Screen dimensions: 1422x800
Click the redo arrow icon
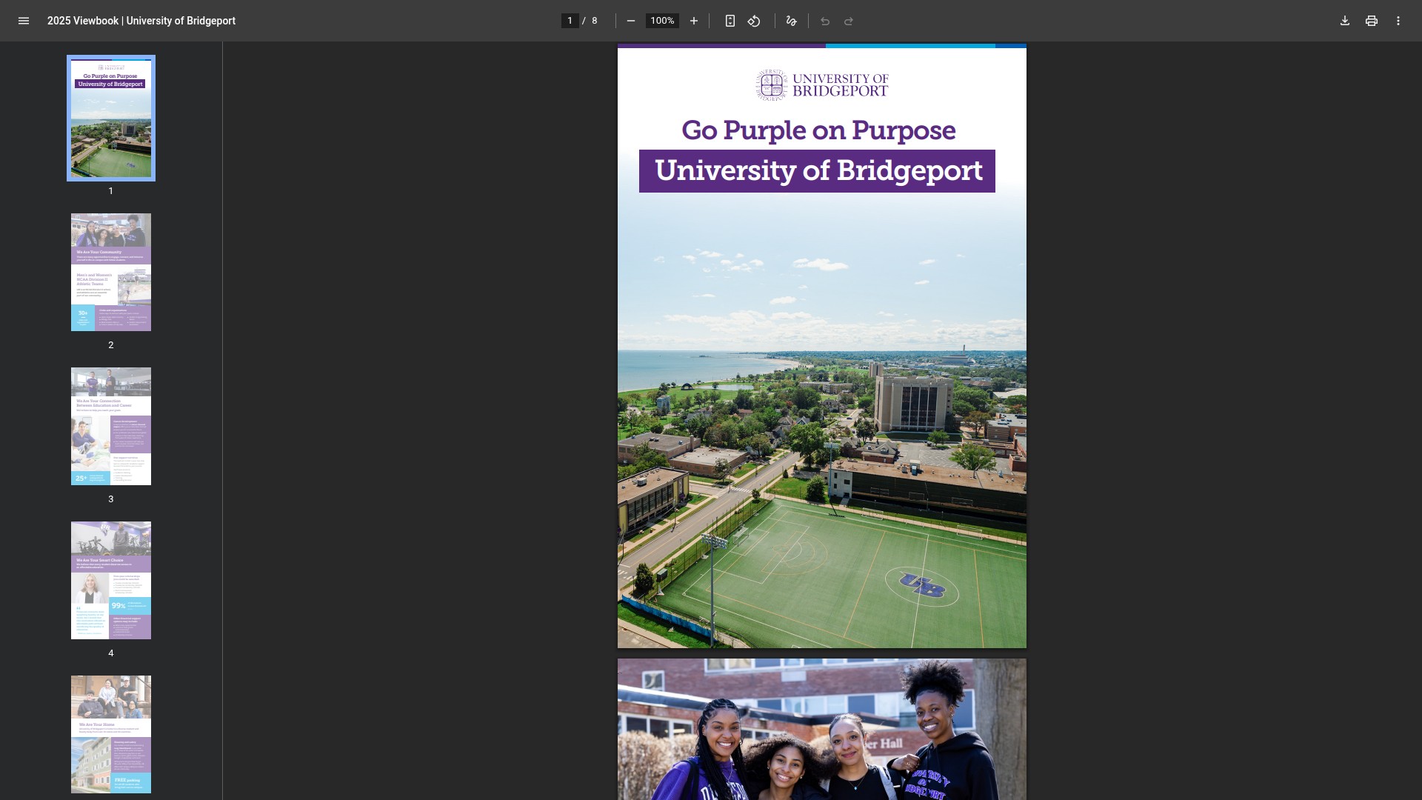point(849,21)
